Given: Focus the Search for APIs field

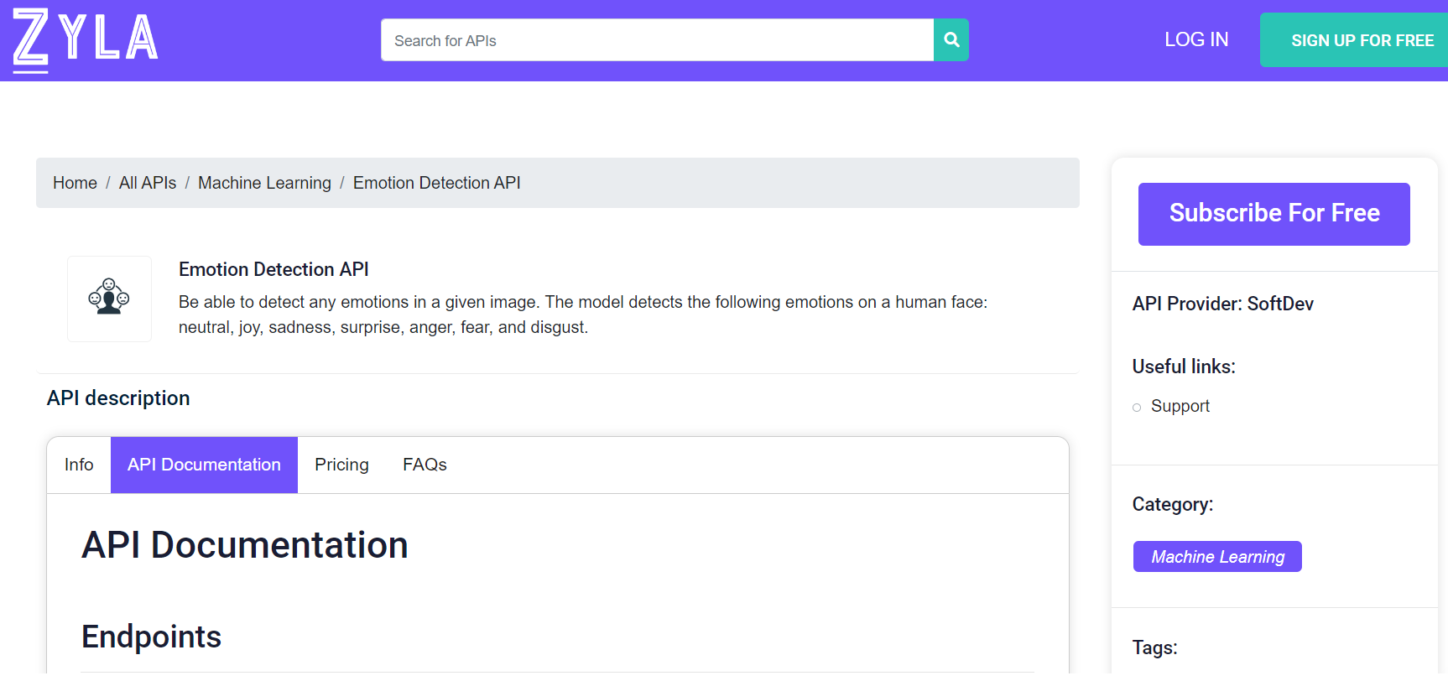Looking at the screenshot, I should (x=656, y=40).
